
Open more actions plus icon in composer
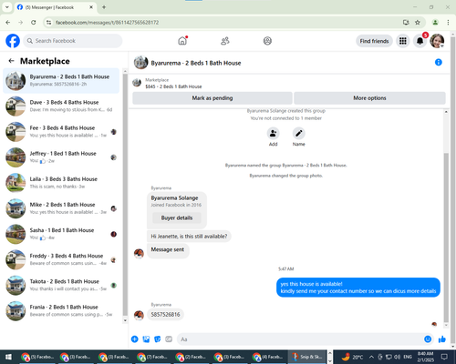tap(135, 339)
